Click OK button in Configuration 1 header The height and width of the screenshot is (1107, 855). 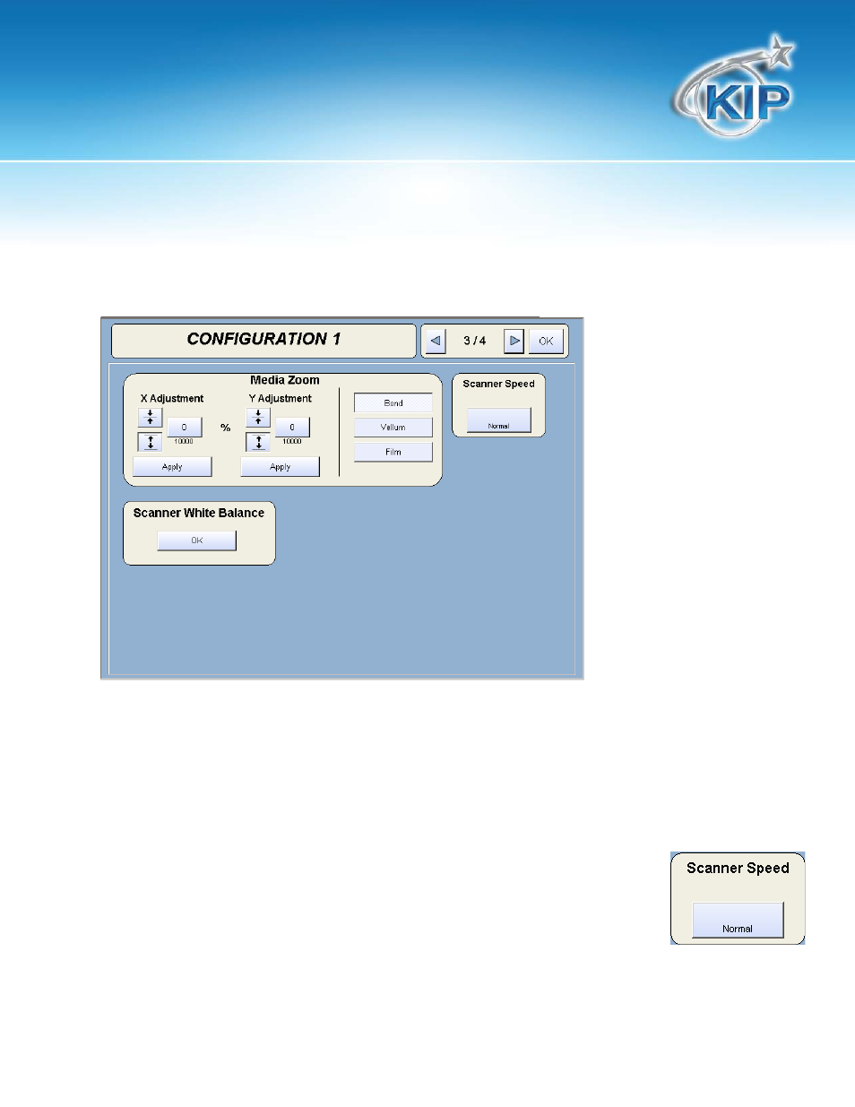546,341
